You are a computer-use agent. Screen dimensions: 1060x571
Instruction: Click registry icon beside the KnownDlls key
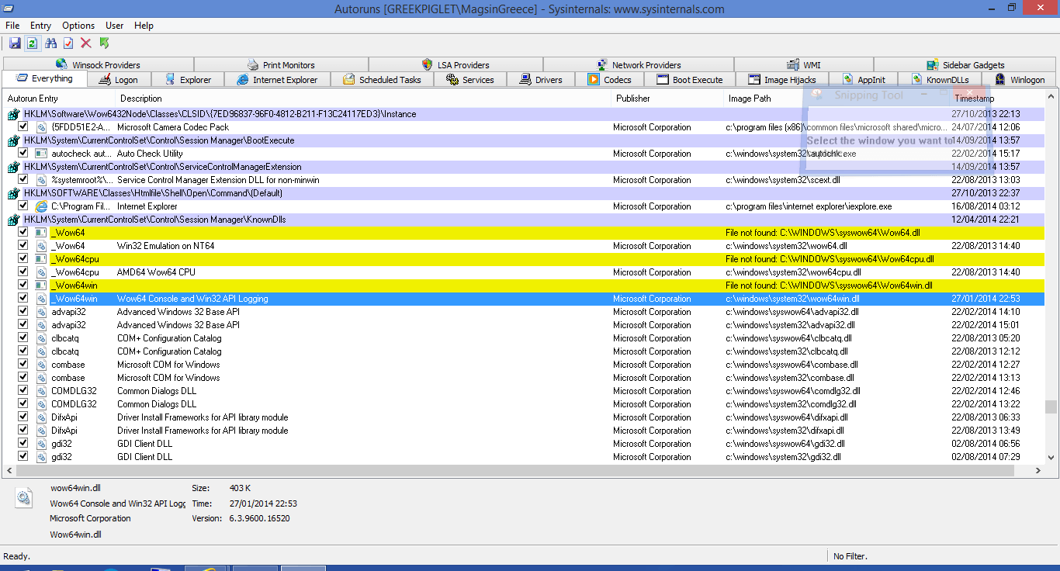tap(13, 220)
